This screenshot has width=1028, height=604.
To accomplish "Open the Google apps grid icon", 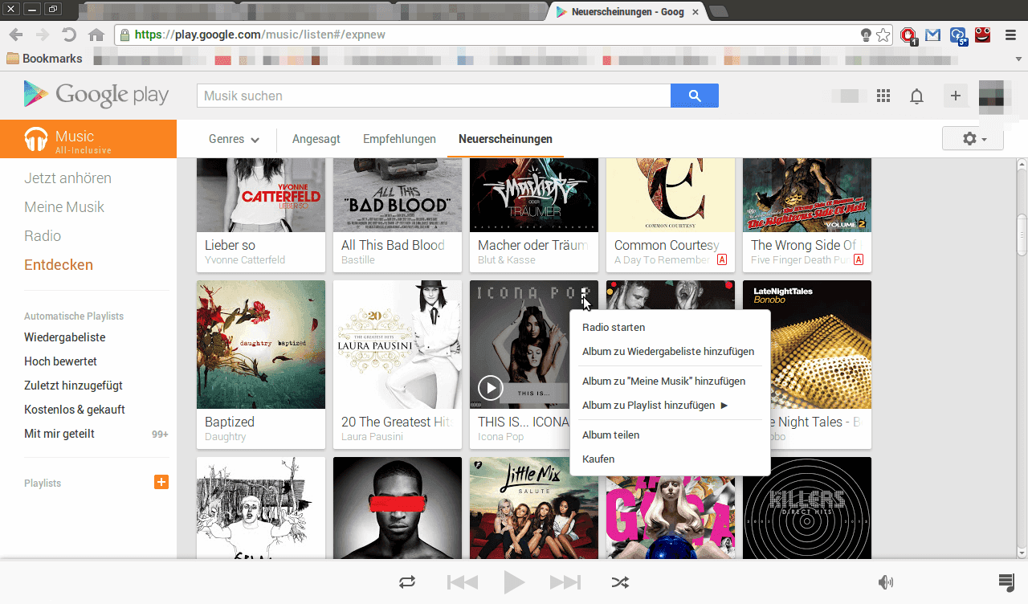I will coord(883,96).
